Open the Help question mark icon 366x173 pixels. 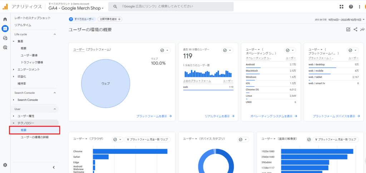point(351,7)
